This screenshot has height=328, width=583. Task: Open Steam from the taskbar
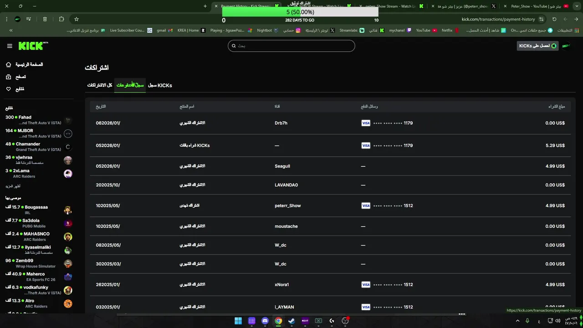click(291, 321)
